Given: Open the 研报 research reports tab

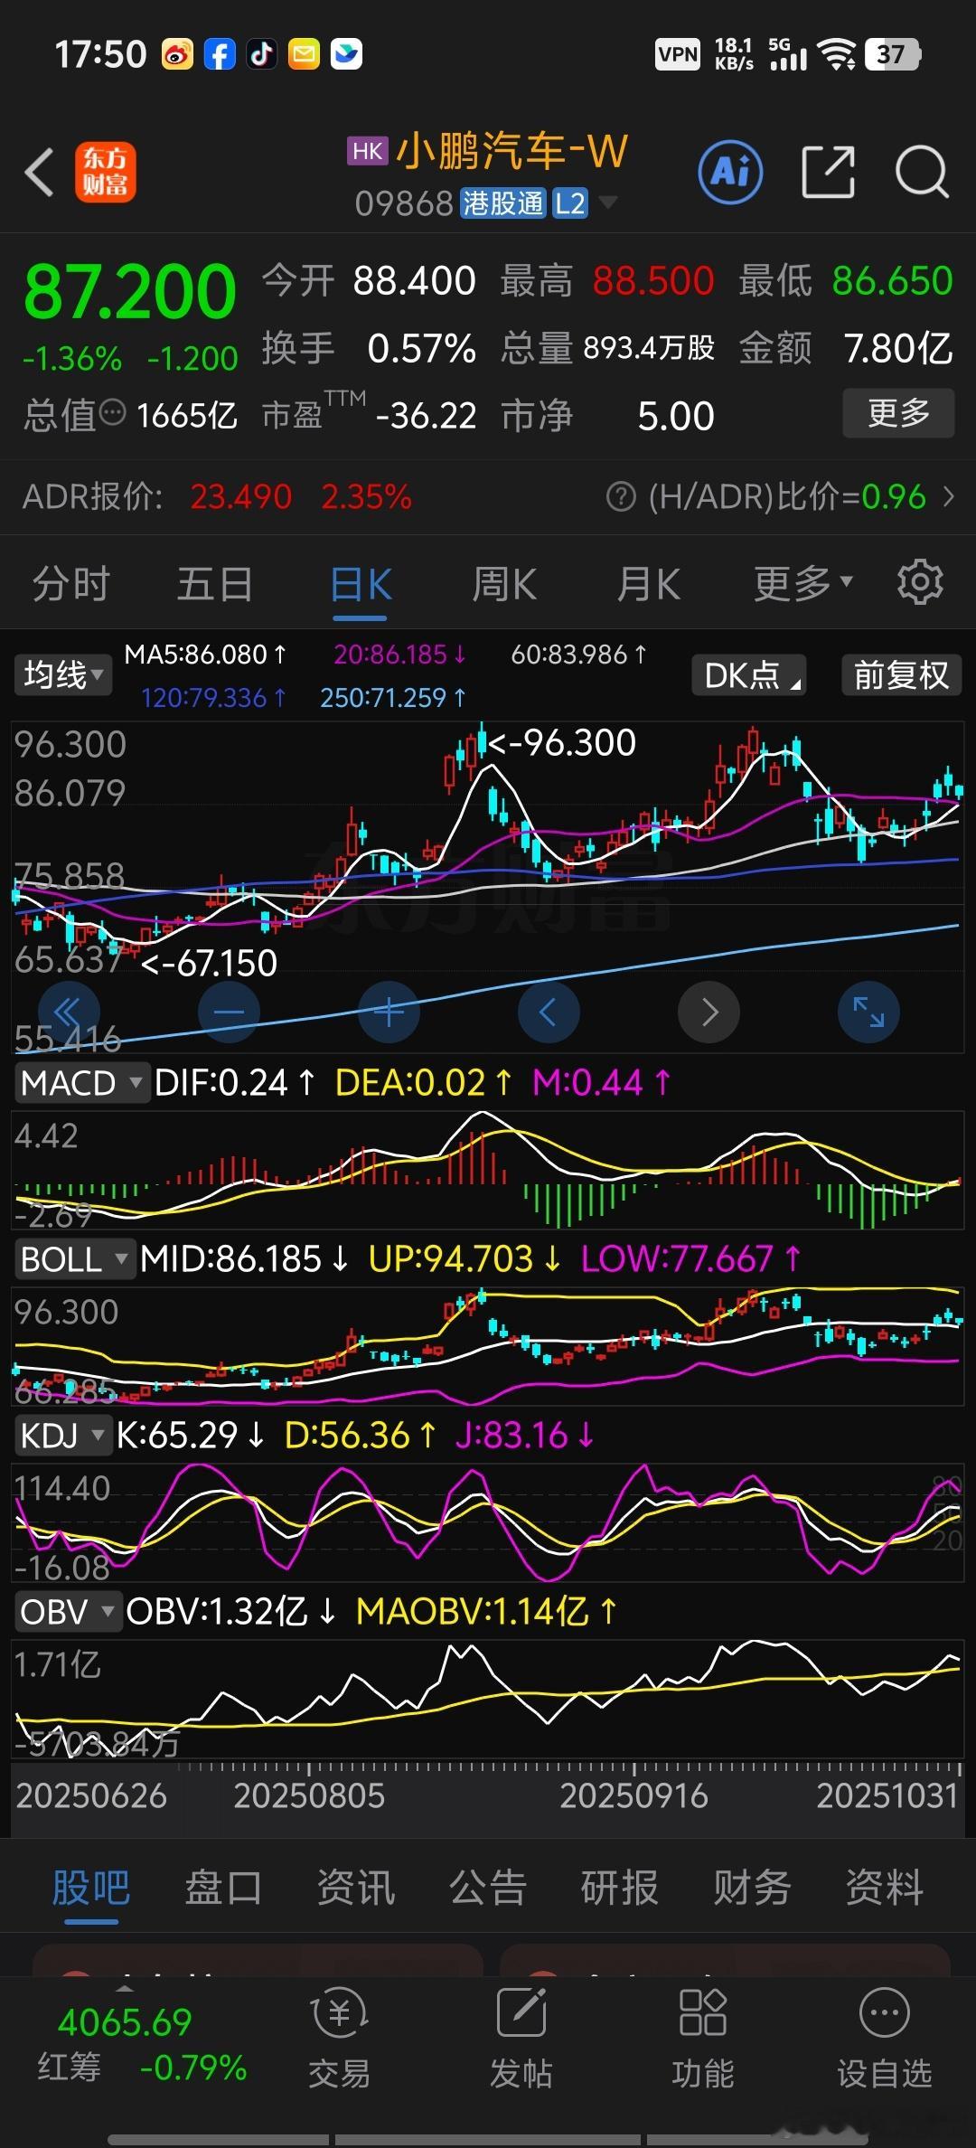Looking at the screenshot, I should point(619,1888).
